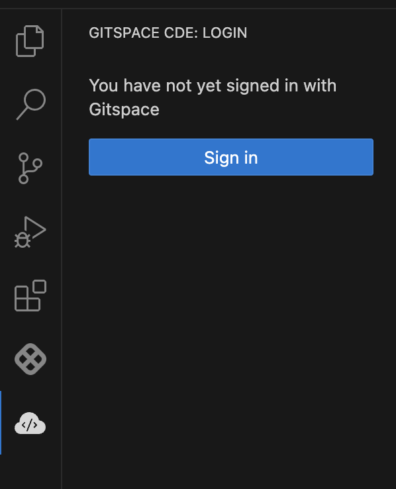Click the stacked documents icon at top

click(30, 41)
